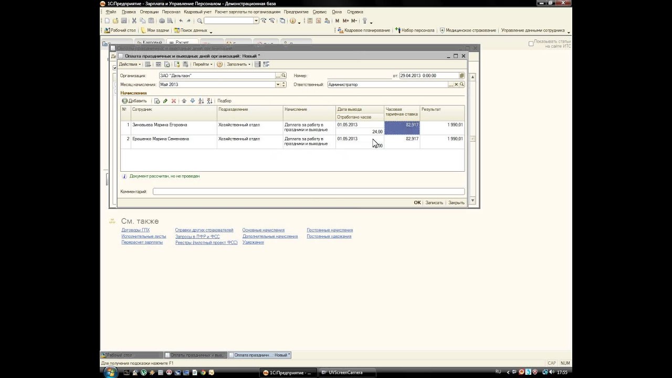Open Перейти dropdown menu
This screenshot has width=672, height=378.
click(203, 64)
